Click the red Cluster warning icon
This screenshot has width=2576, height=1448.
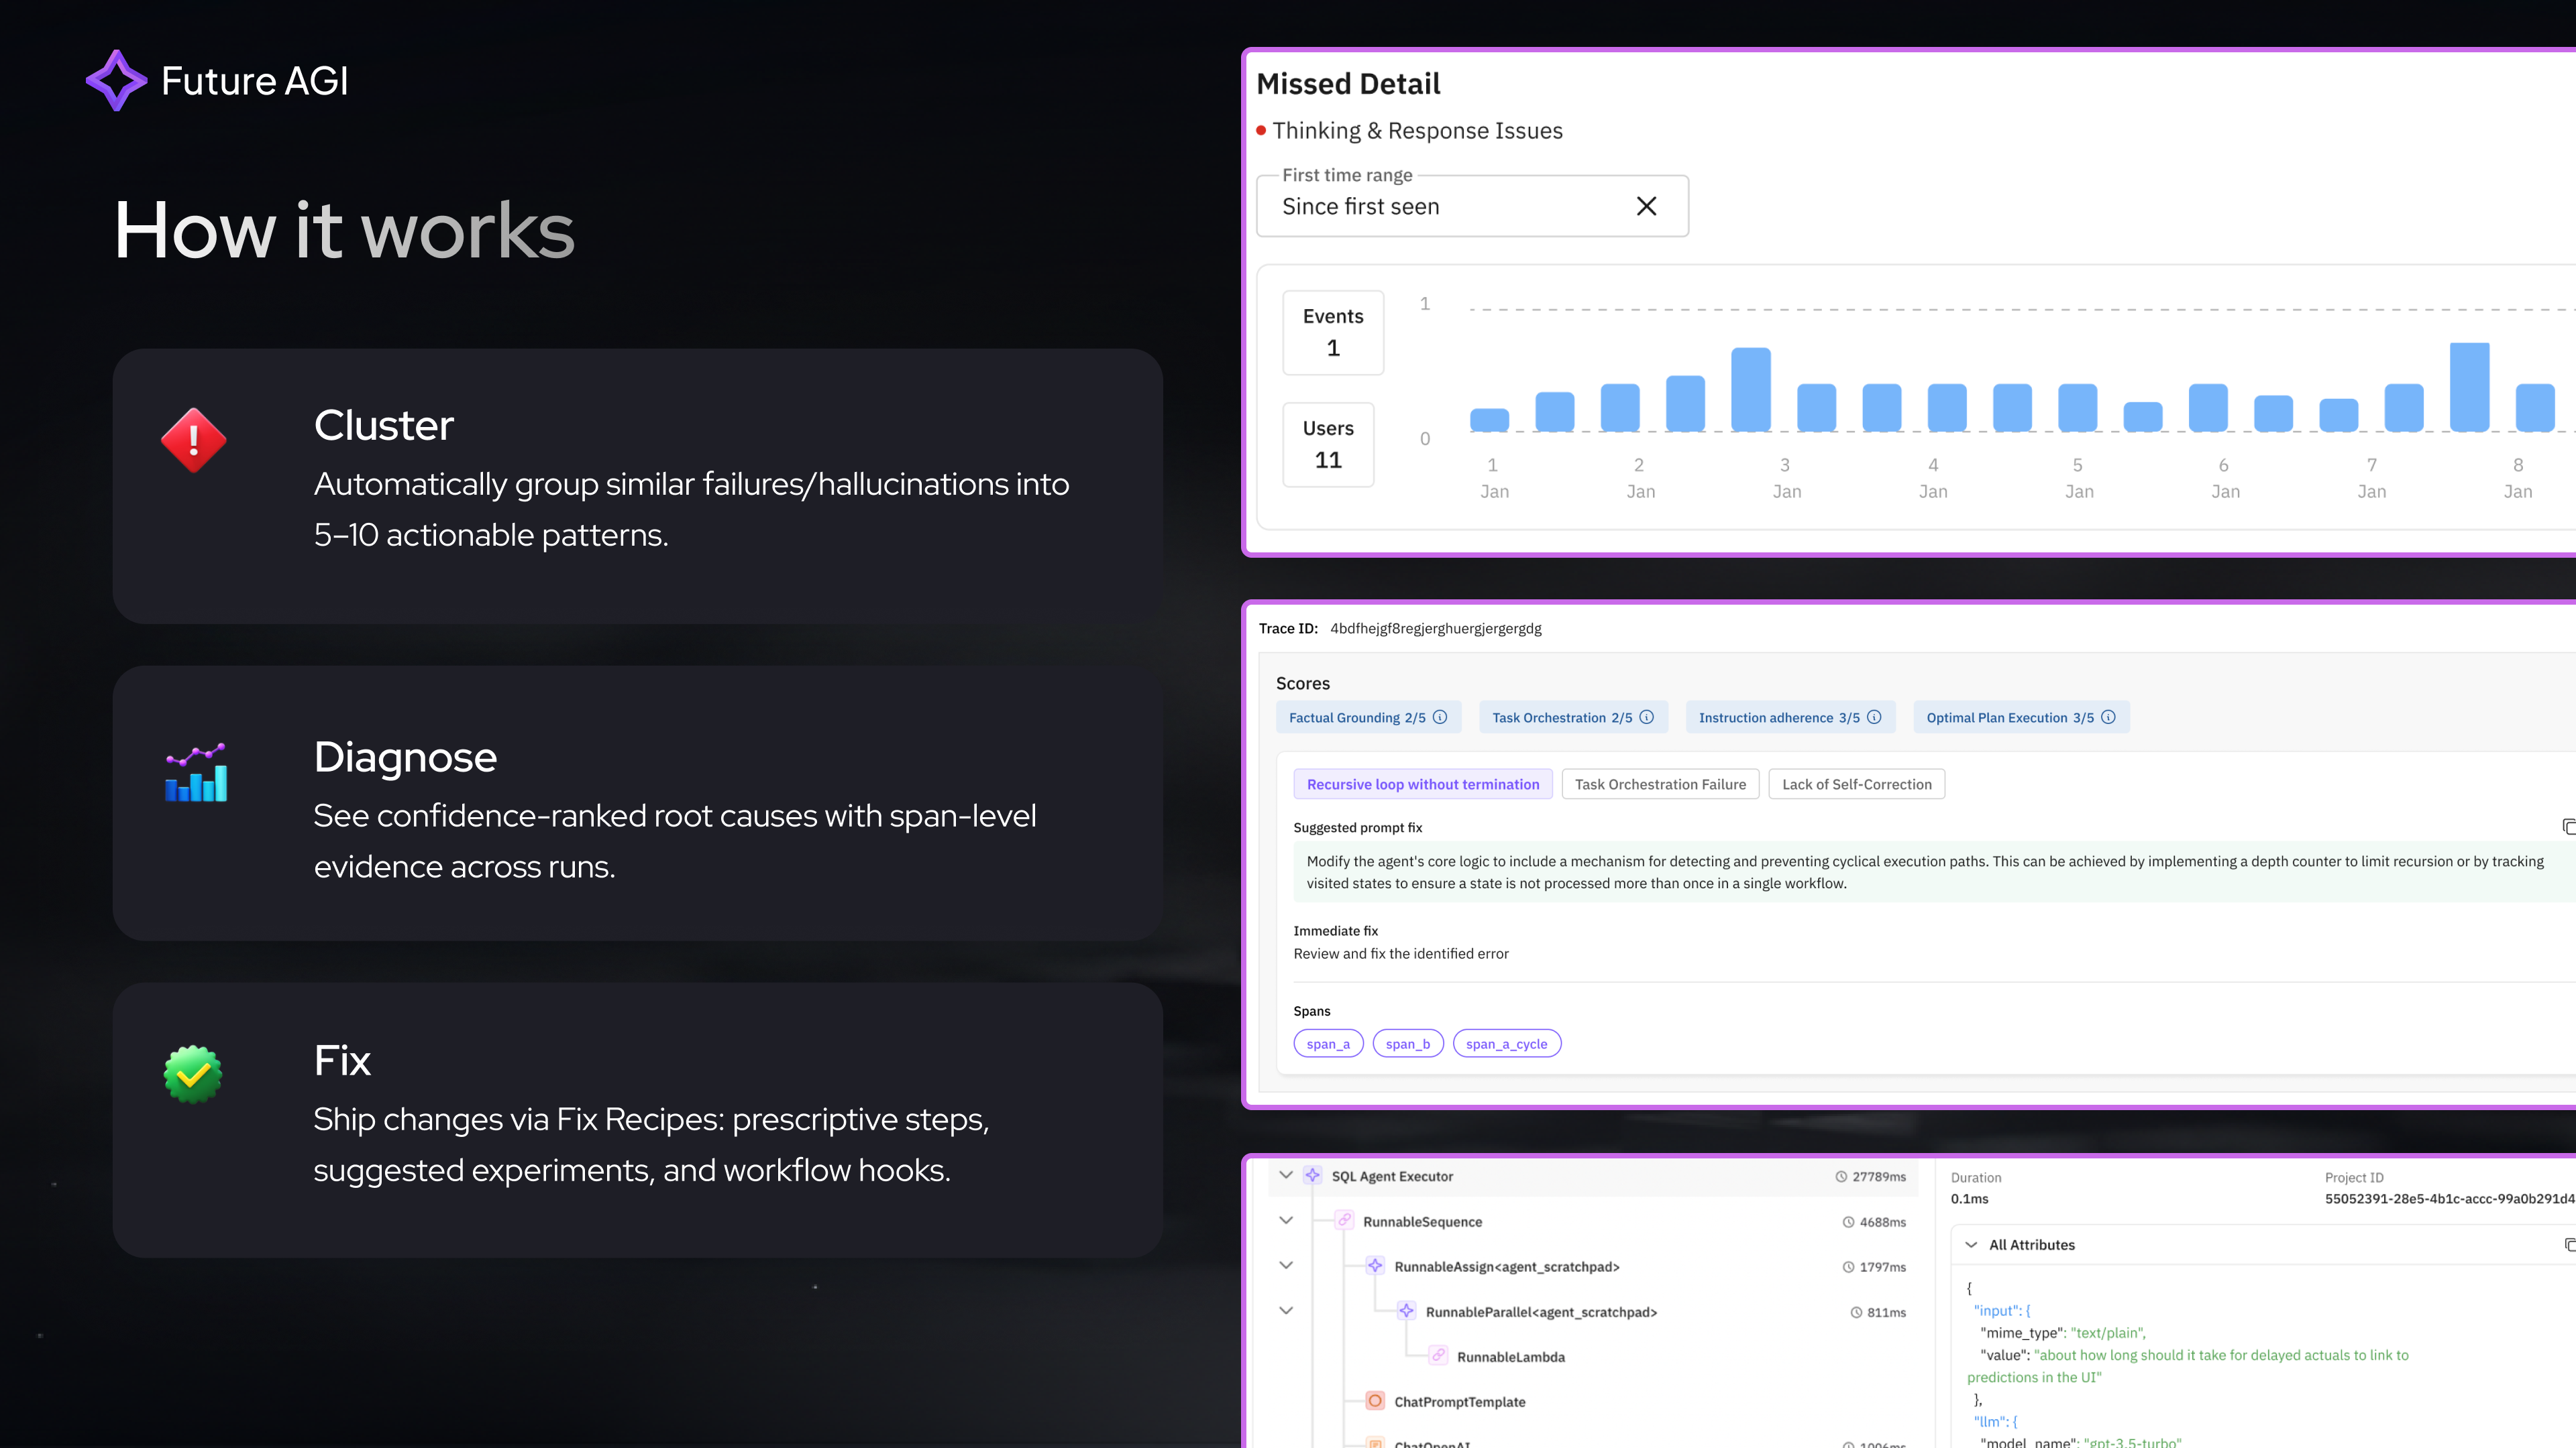click(193, 440)
